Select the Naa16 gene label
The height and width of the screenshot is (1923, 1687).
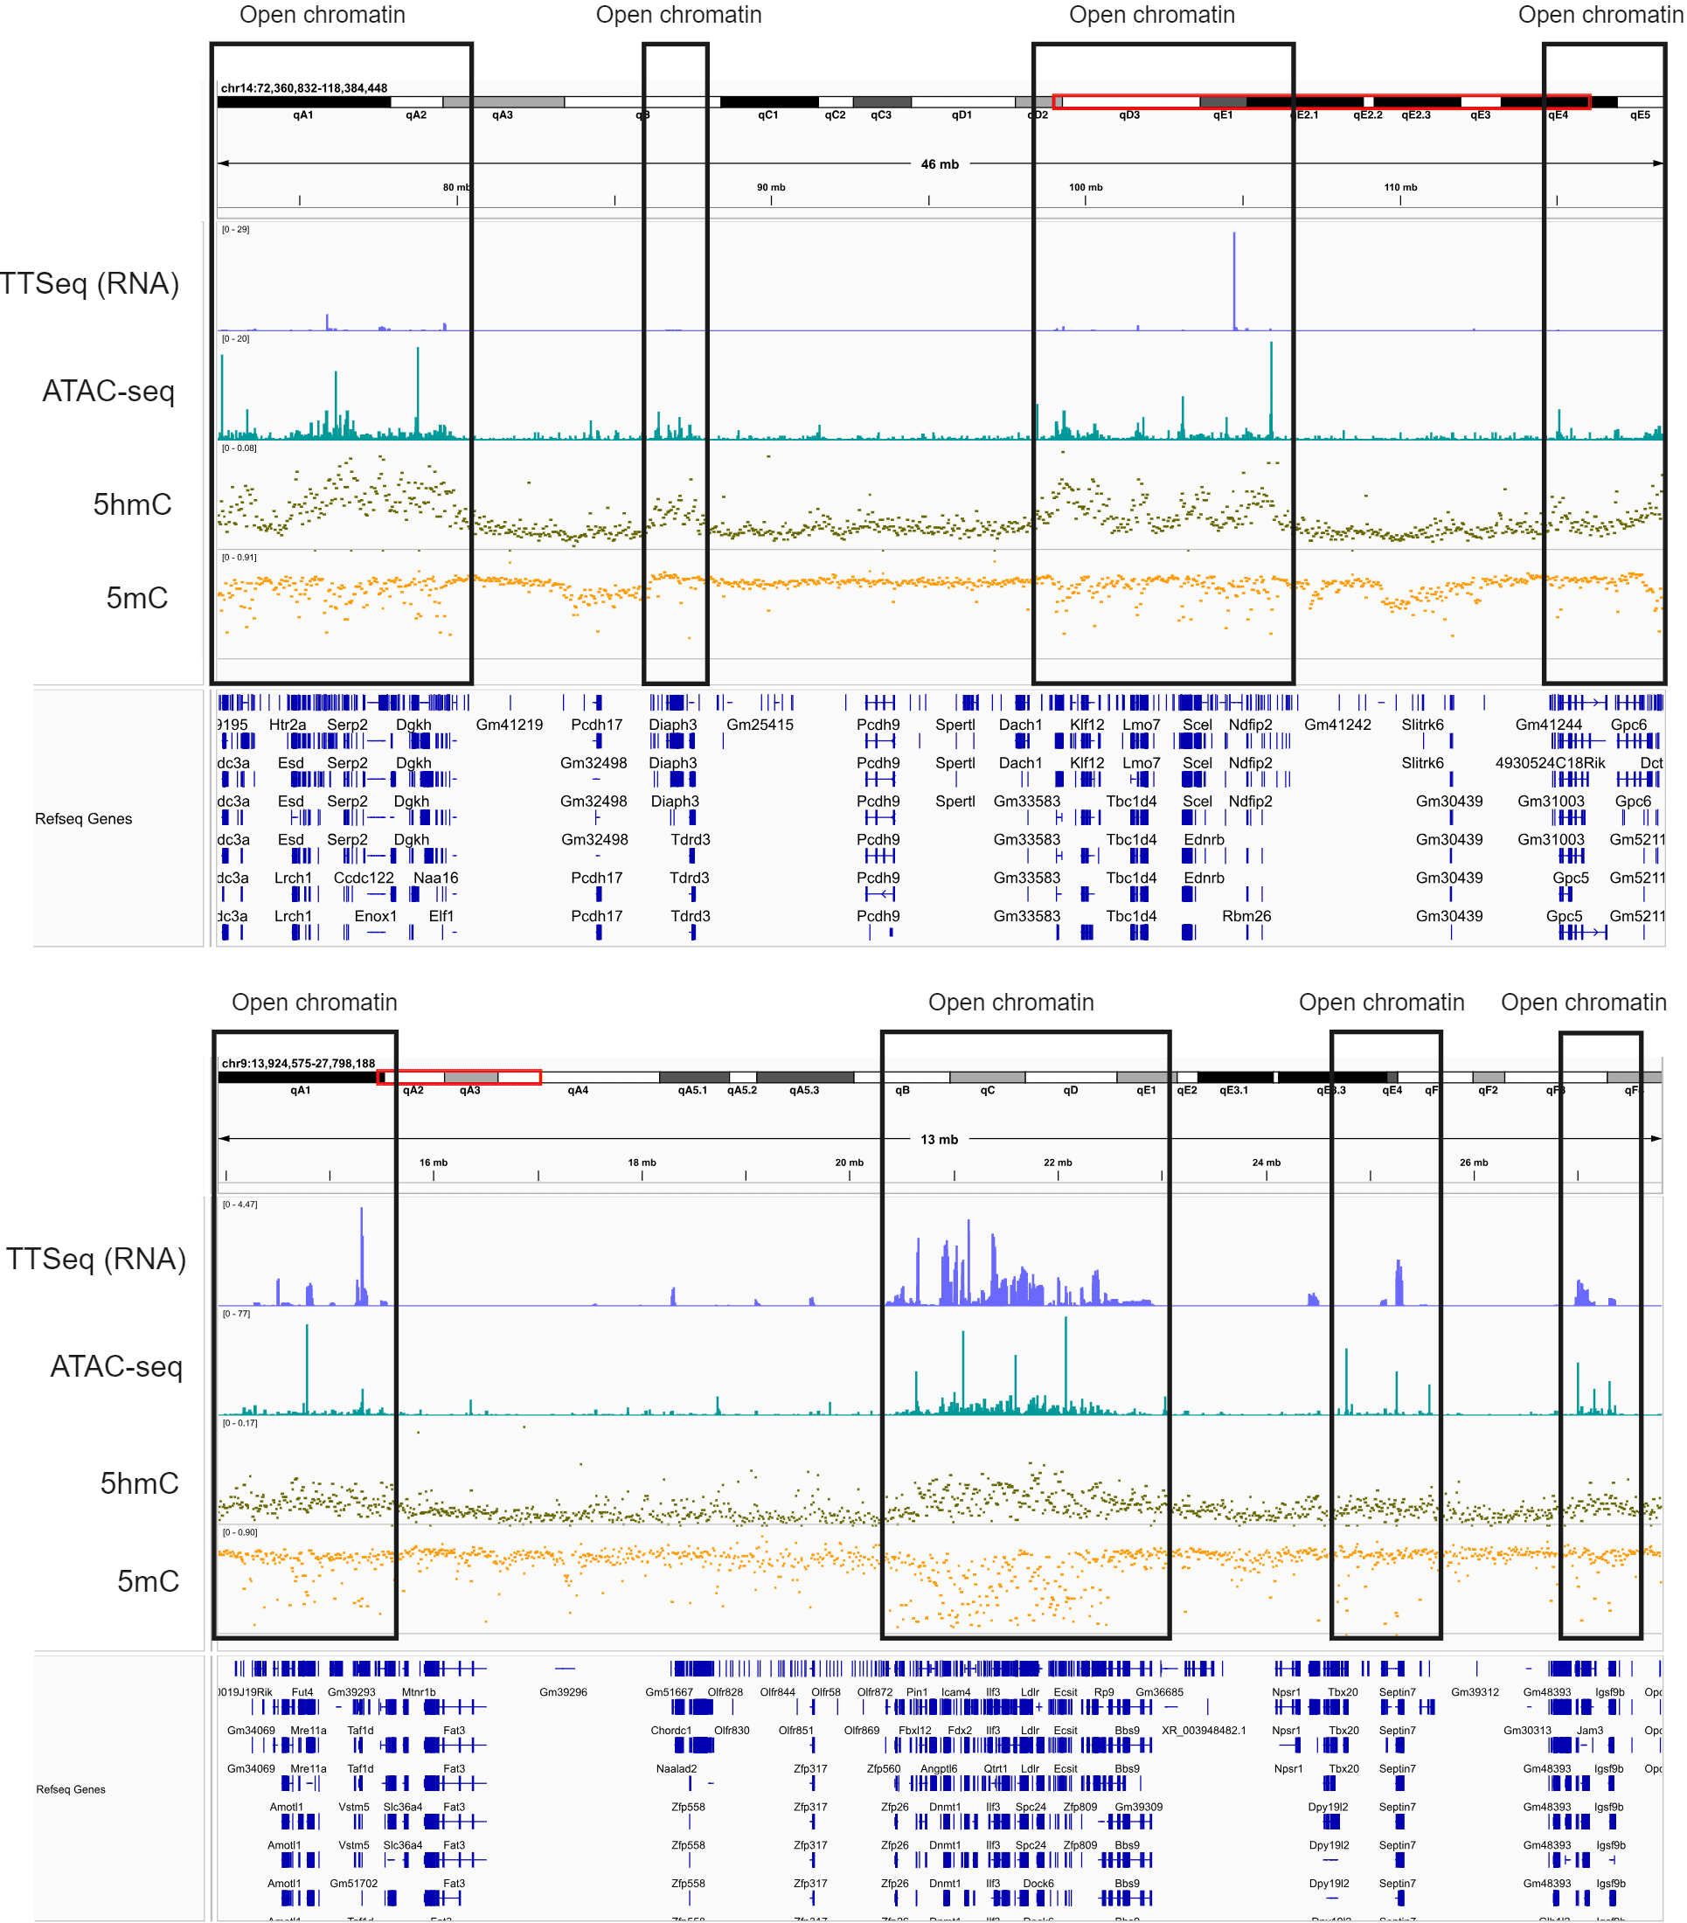435,878
